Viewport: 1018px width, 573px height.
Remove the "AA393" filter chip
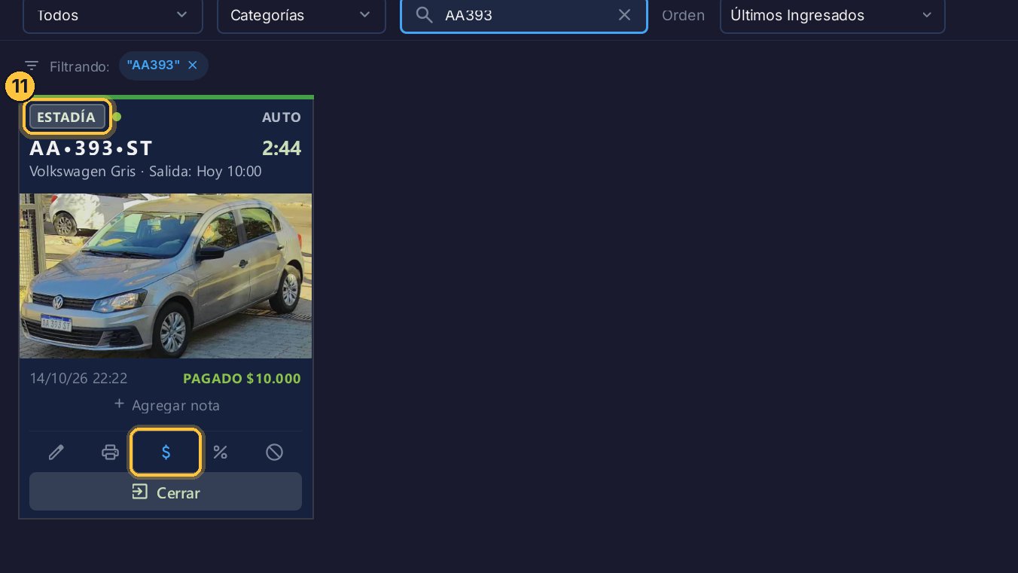coord(192,66)
